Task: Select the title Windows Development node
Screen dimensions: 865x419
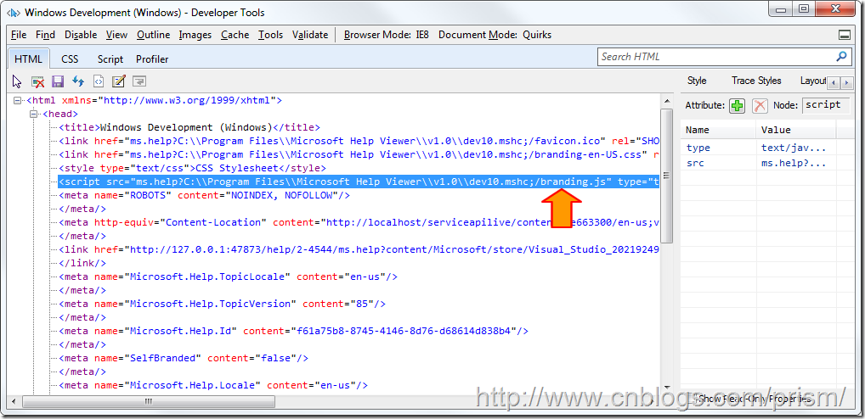Action: (x=189, y=127)
